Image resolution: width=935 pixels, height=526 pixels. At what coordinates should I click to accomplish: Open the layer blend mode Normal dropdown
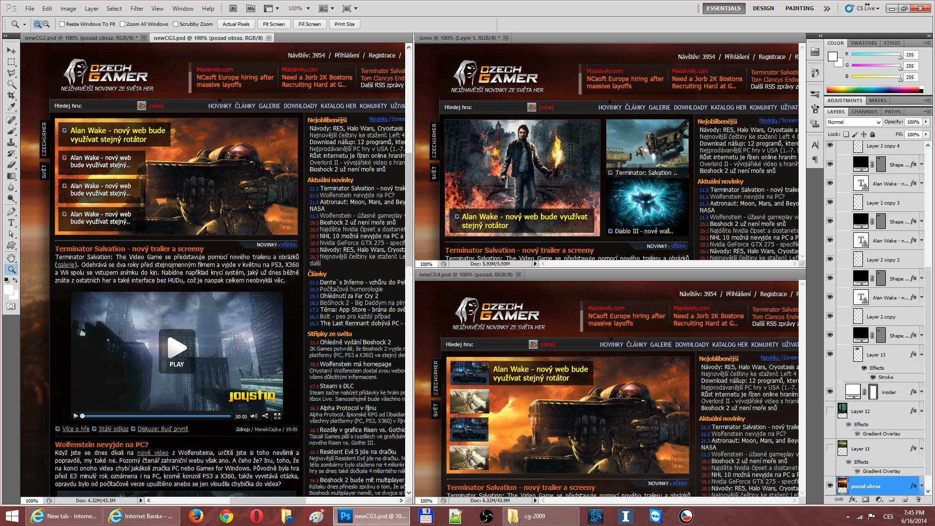(854, 122)
